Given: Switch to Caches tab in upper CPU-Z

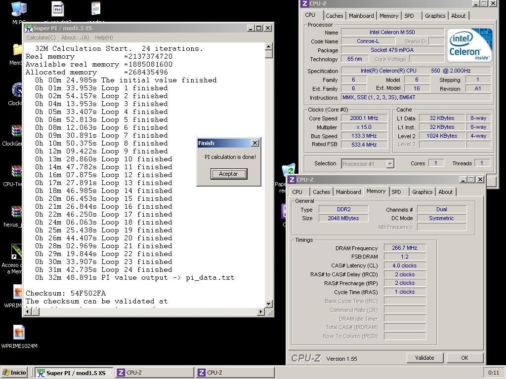Looking at the screenshot, I should pyautogui.click(x=335, y=16).
